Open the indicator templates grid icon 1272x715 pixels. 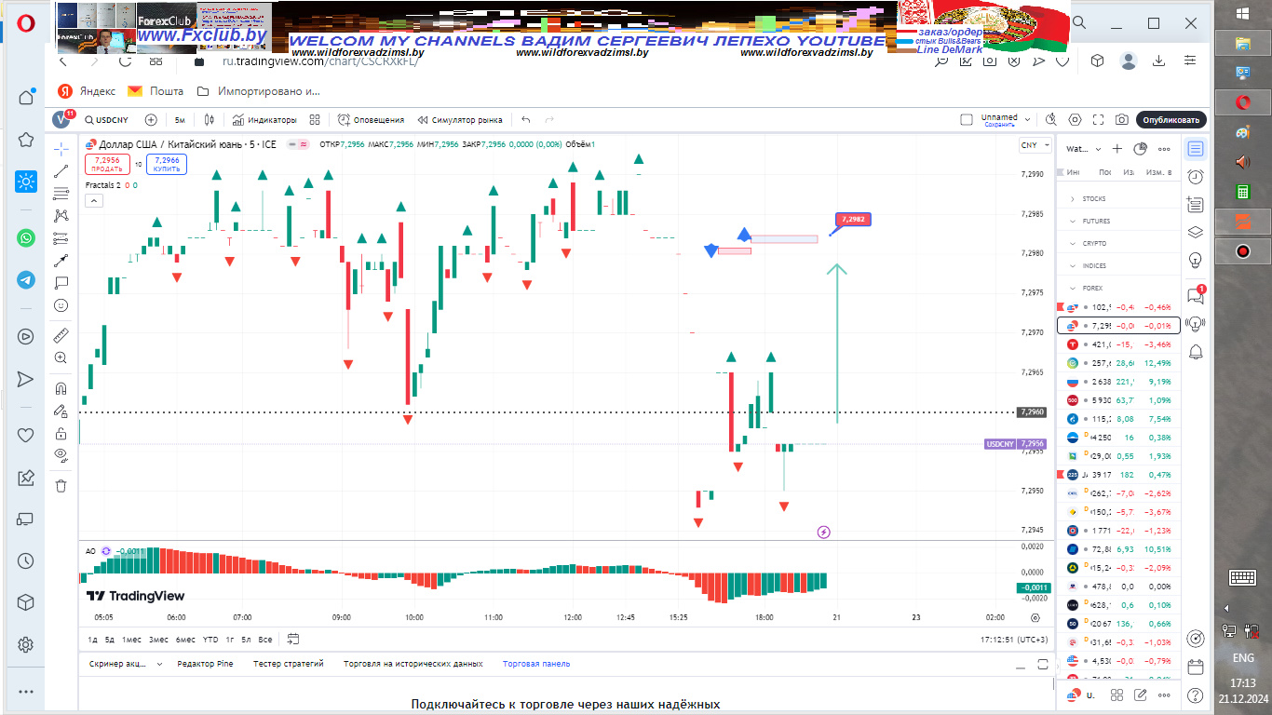[315, 120]
